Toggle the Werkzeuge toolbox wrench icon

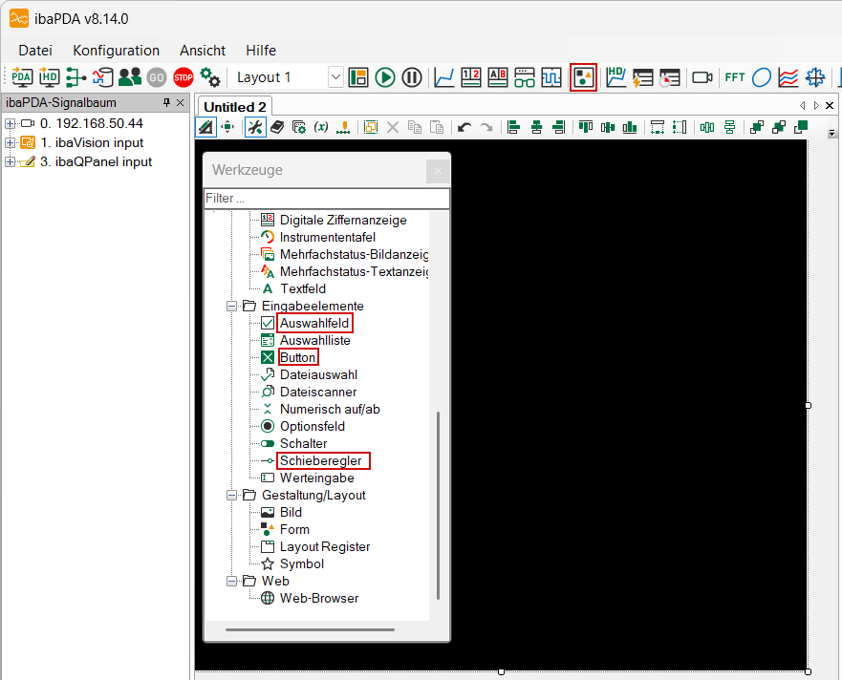point(255,127)
